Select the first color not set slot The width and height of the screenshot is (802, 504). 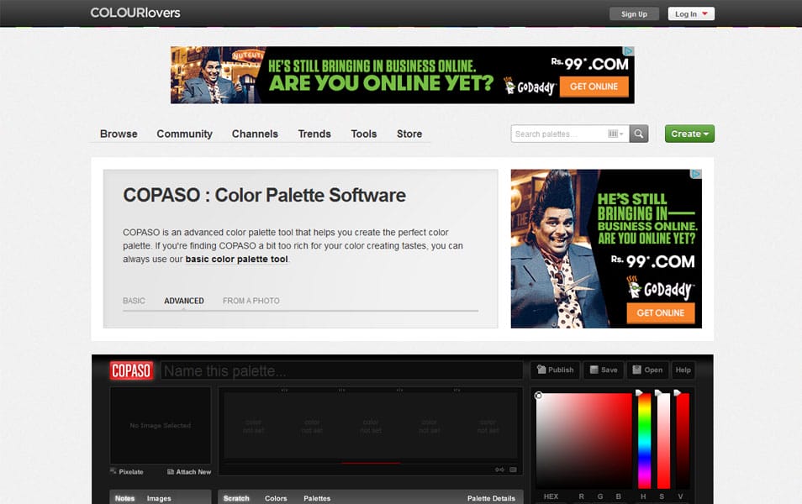pyautogui.click(x=253, y=427)
